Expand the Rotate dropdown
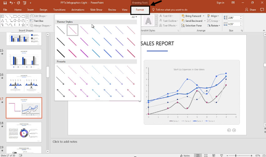The height and width of the screenshot is (157, 266). pos(219,26)
